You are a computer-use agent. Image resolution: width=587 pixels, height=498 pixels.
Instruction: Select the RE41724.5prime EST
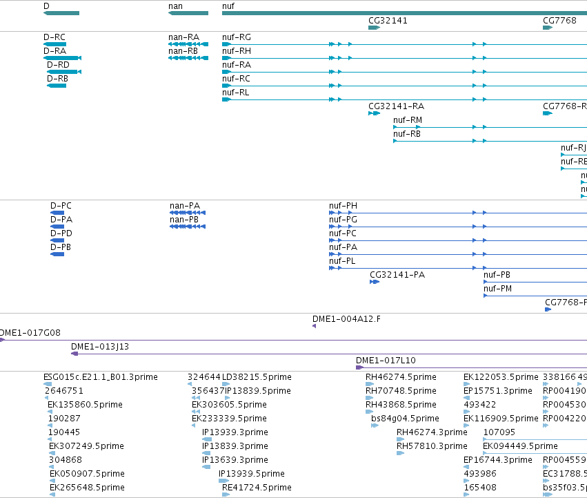pos(226,495)
